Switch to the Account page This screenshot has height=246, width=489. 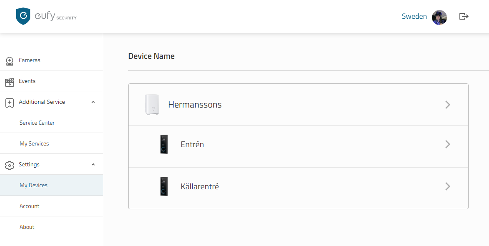(30, 206)
